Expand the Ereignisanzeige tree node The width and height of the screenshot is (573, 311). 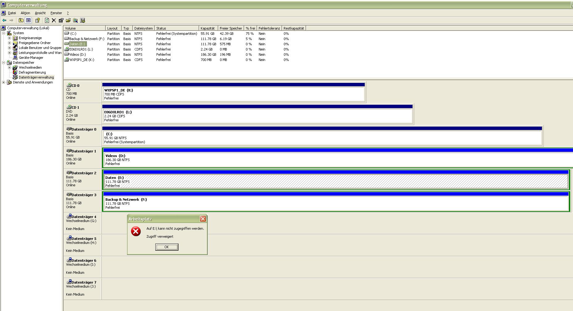point(9,38)
